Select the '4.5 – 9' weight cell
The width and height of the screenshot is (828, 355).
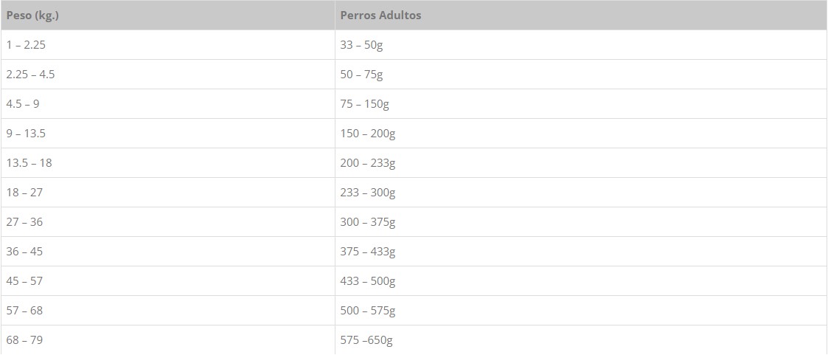pos(23,104)
